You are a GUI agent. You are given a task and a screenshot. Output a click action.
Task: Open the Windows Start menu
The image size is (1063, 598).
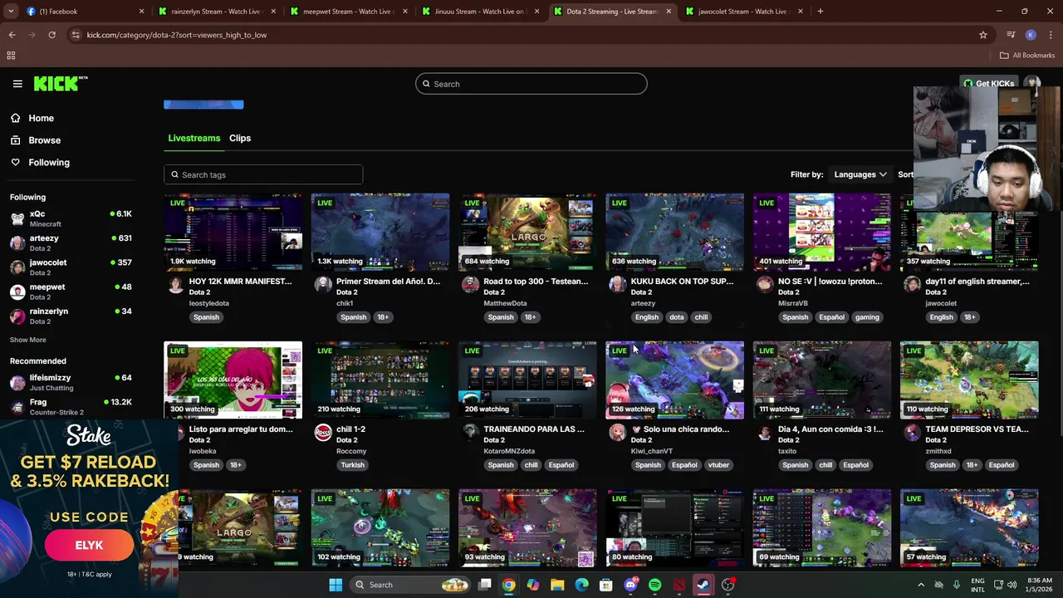(336, 585)
